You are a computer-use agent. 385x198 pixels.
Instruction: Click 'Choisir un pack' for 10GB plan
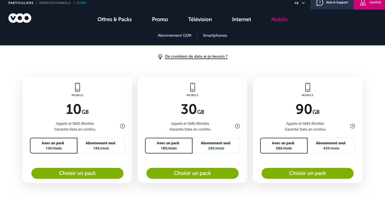tap(77, 173)
